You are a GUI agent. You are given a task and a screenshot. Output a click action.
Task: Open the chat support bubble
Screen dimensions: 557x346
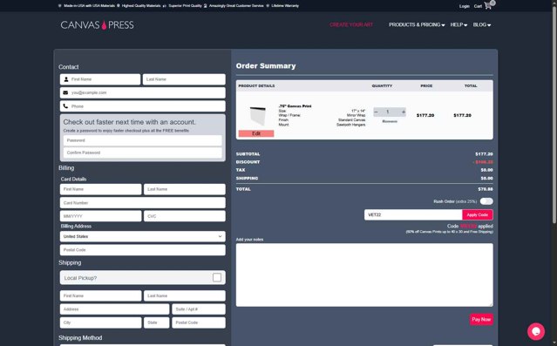[x=536, y=331]
